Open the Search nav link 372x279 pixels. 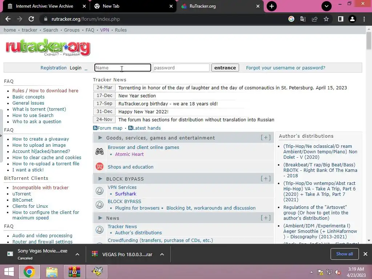[50, 30]
